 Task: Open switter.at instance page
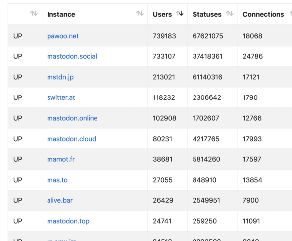(x=61, y=97)
